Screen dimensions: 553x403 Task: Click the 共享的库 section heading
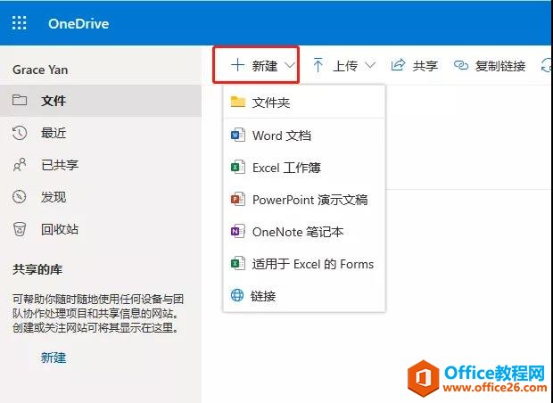(37, 270)
